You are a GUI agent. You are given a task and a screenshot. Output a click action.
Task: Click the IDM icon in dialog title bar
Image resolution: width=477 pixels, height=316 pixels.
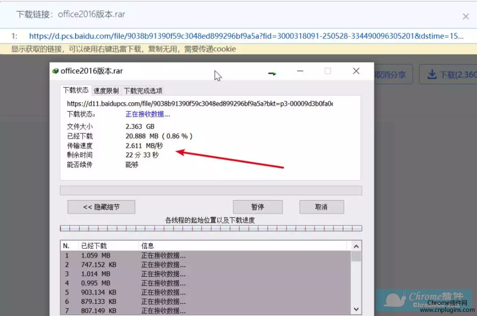(55, 71)
